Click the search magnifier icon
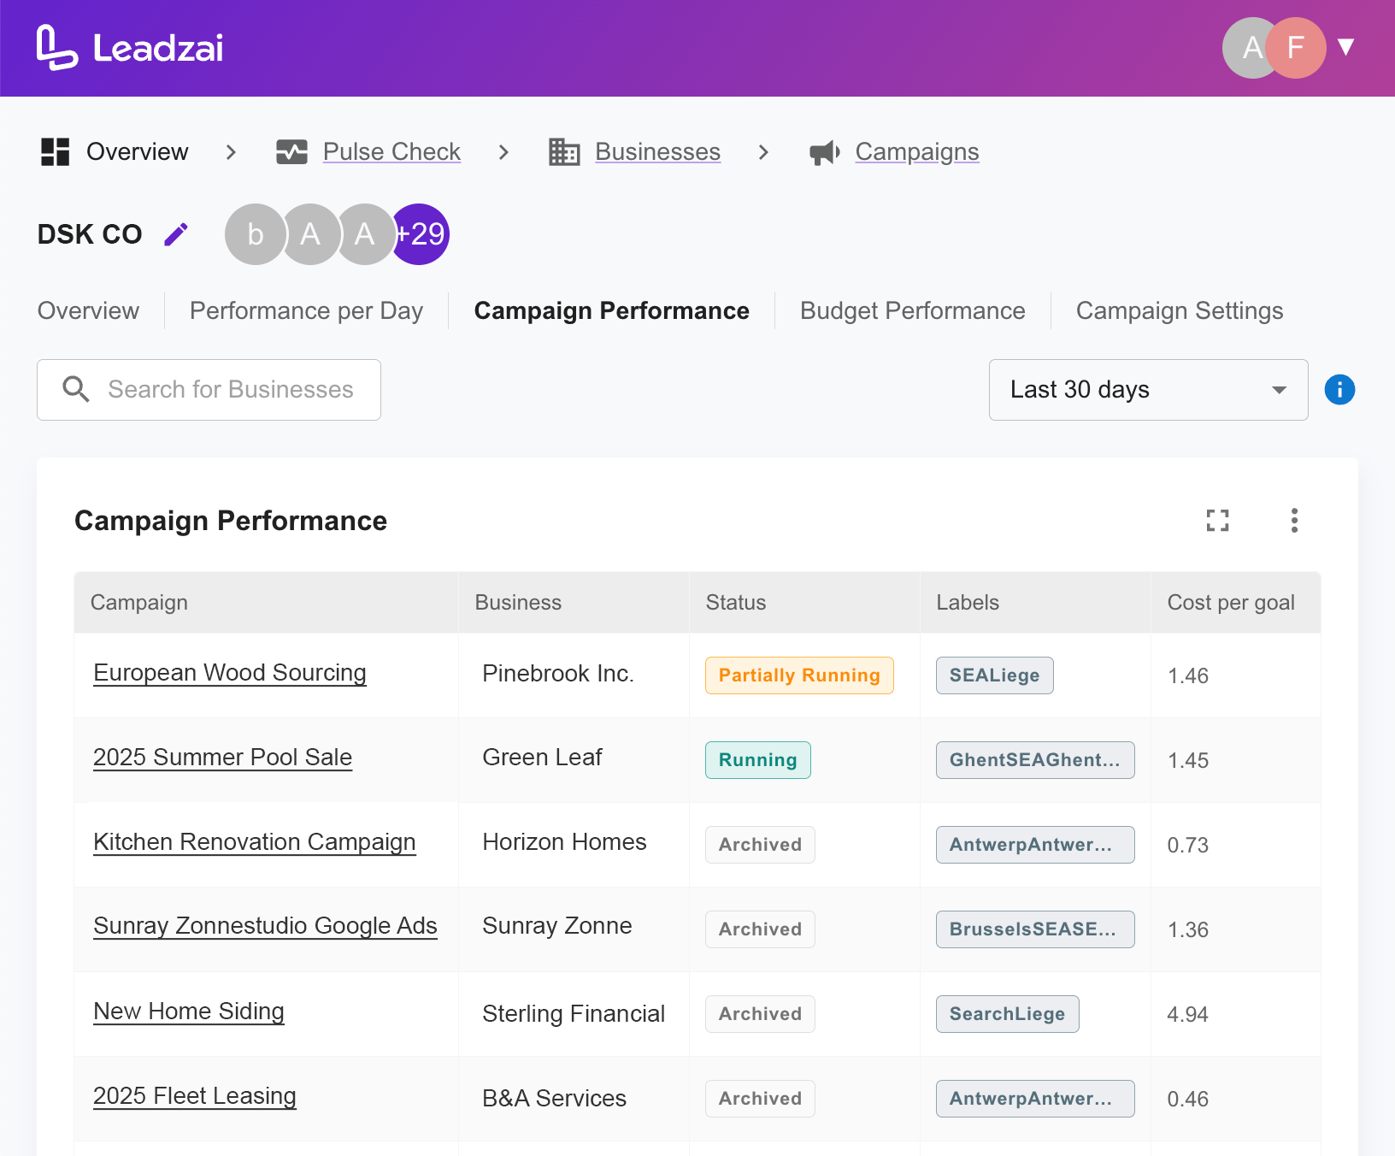This screenshot has height=1156, width=1395. point(76,390)
